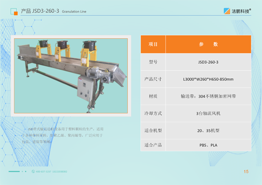The height and width of the screenshot is (185, 262).
Task: Click the 洁鹏科技 company logo icon
Action: click(x=227, y=11)
